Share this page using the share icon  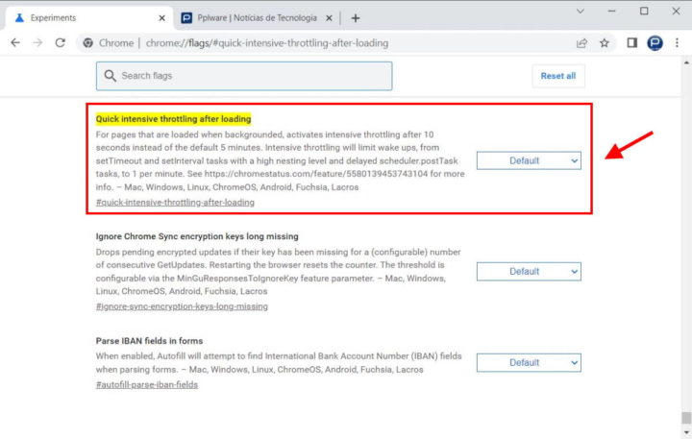(581, 43)
